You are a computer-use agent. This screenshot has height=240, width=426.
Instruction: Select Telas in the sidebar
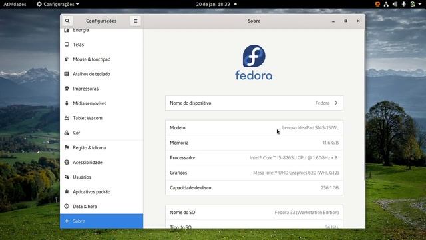pyautogui.click(x=101, y=45)
